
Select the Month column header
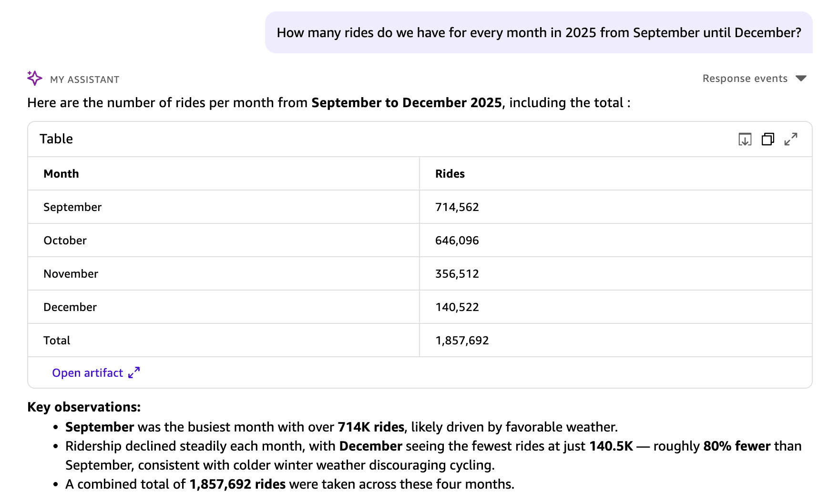point(61,174)
